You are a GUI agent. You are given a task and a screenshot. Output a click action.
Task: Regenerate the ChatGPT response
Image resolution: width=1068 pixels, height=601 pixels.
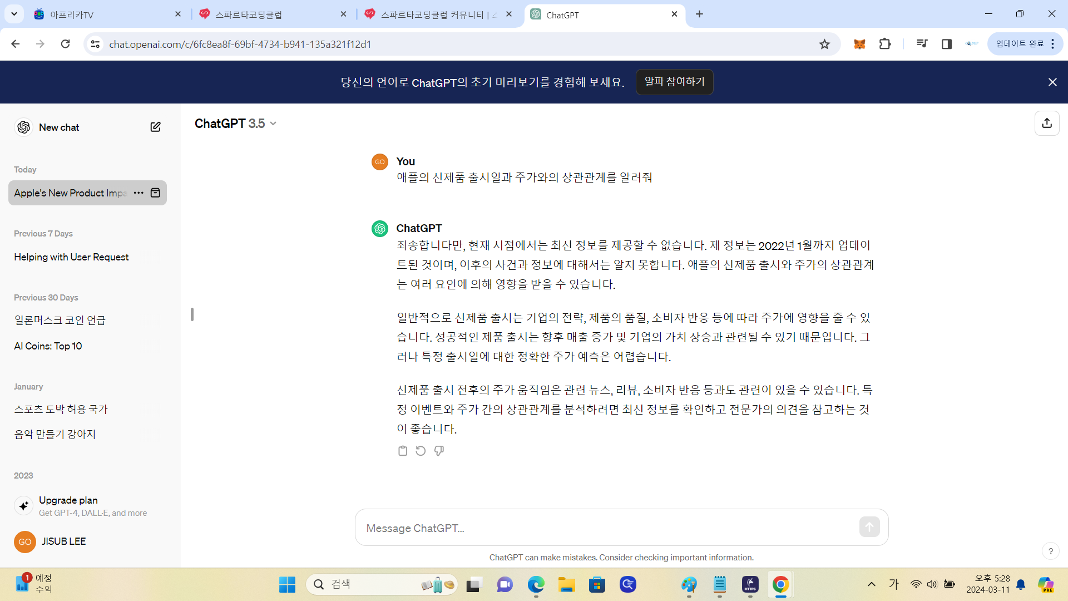pos(421,451)
